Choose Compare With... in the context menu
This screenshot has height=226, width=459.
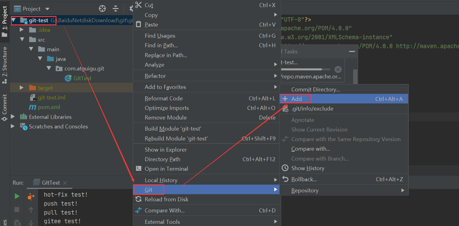click(x=207, y=211)
